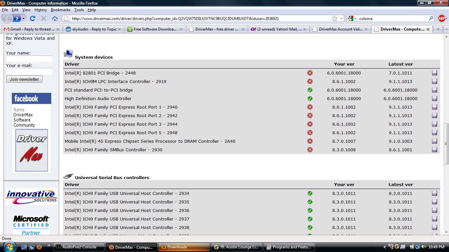Click into the Your e-mail field
Viewport: 449px width, 252px height.
[29, 72]
